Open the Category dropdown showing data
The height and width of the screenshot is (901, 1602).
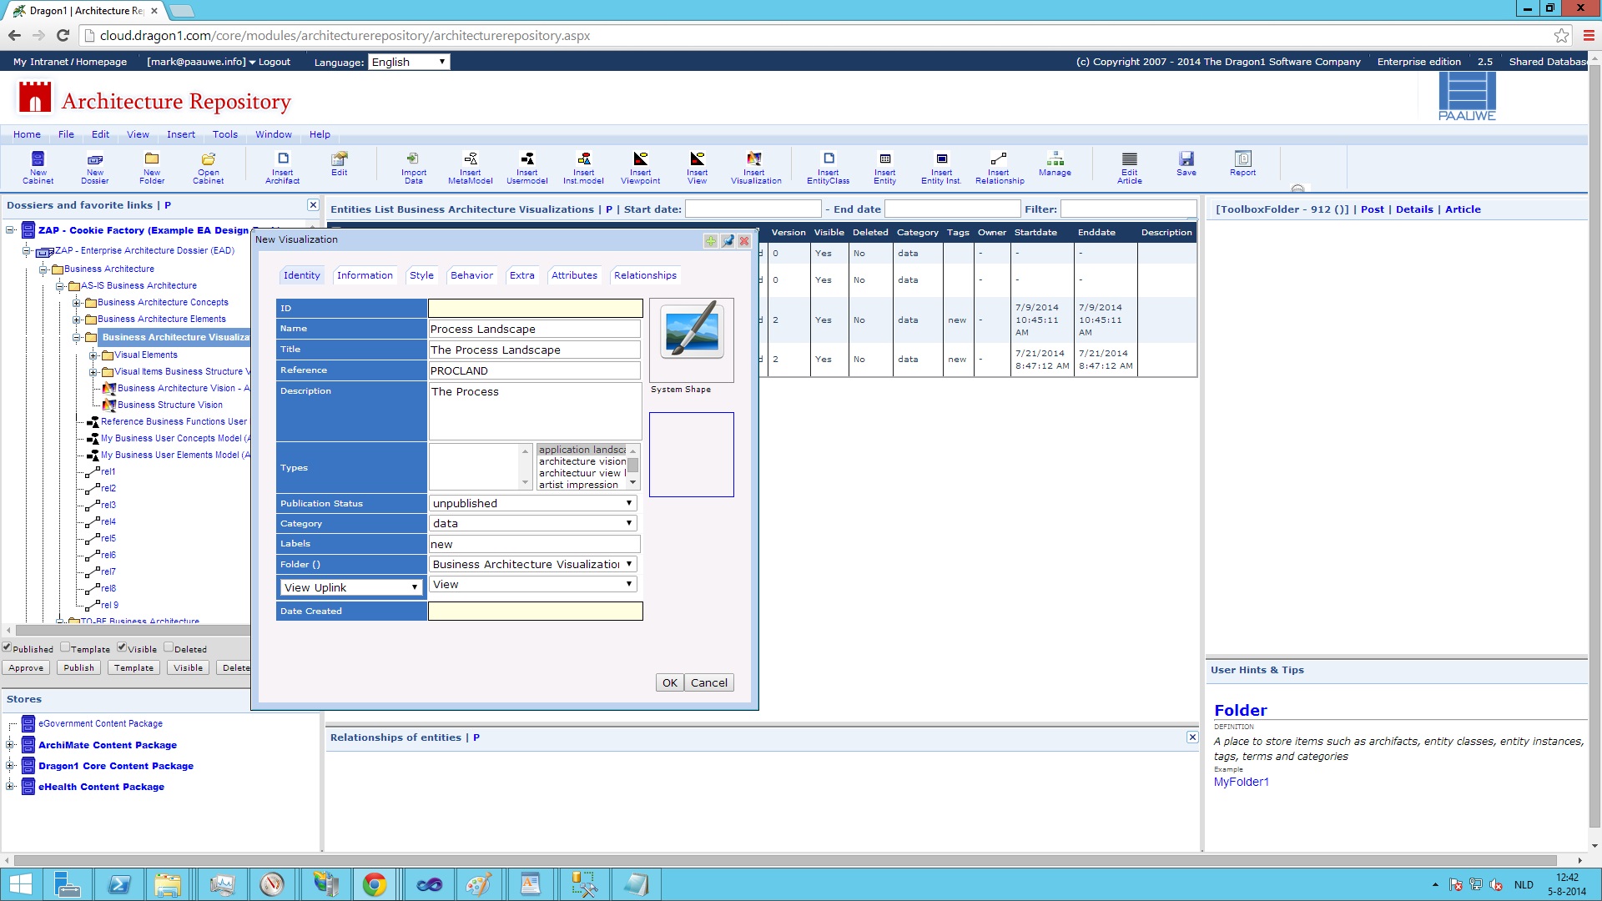(533, 523)
